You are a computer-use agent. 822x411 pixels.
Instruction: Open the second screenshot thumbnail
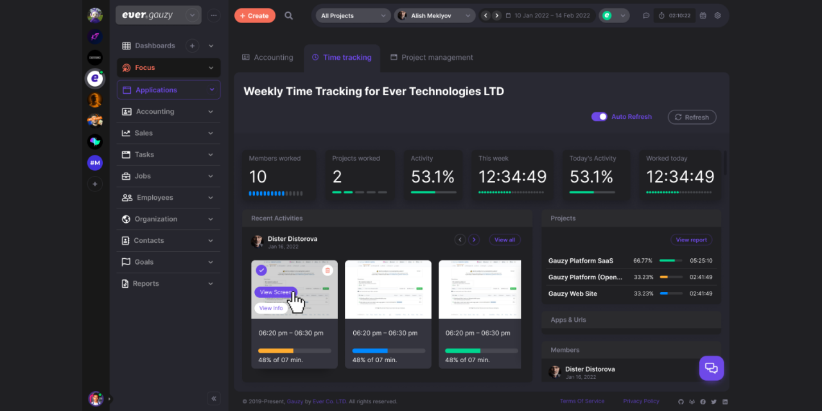click(x=388, y=289)
